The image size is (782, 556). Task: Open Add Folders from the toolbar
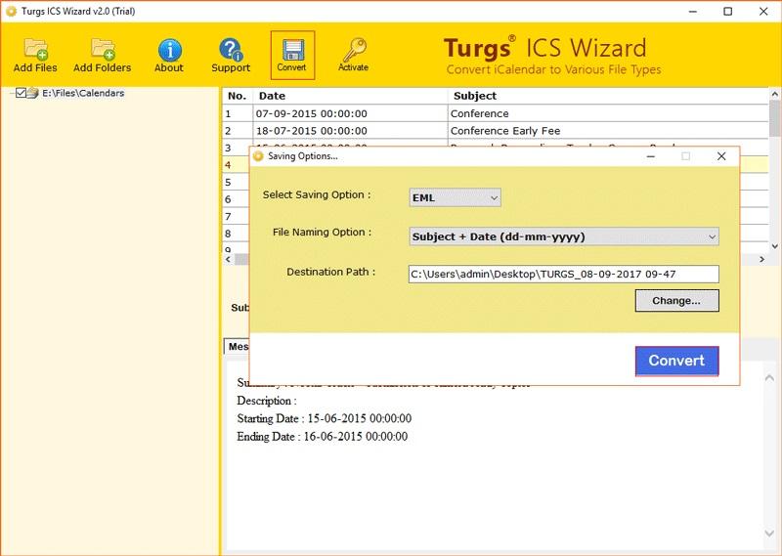[103, 55]
